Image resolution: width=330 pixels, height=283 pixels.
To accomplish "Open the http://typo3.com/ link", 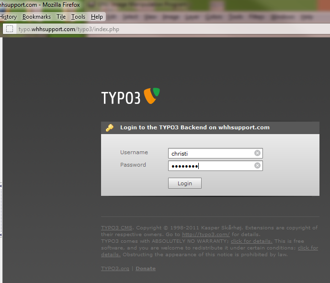I will click(205, 235).
